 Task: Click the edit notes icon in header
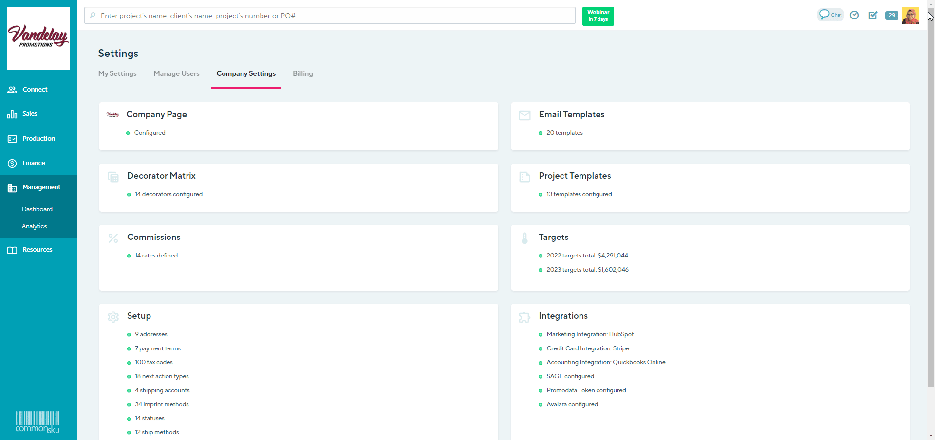(x=873, y=16)
